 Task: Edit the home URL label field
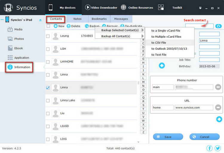tap(163, 107)
